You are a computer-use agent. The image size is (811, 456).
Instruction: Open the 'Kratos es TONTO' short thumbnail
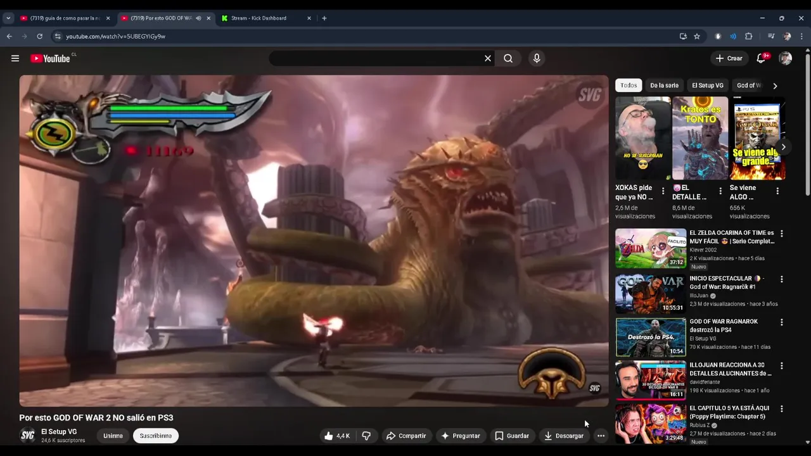(x=700, y=138)
